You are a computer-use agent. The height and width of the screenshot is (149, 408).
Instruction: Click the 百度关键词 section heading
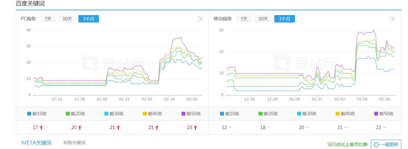coord(30,4)
